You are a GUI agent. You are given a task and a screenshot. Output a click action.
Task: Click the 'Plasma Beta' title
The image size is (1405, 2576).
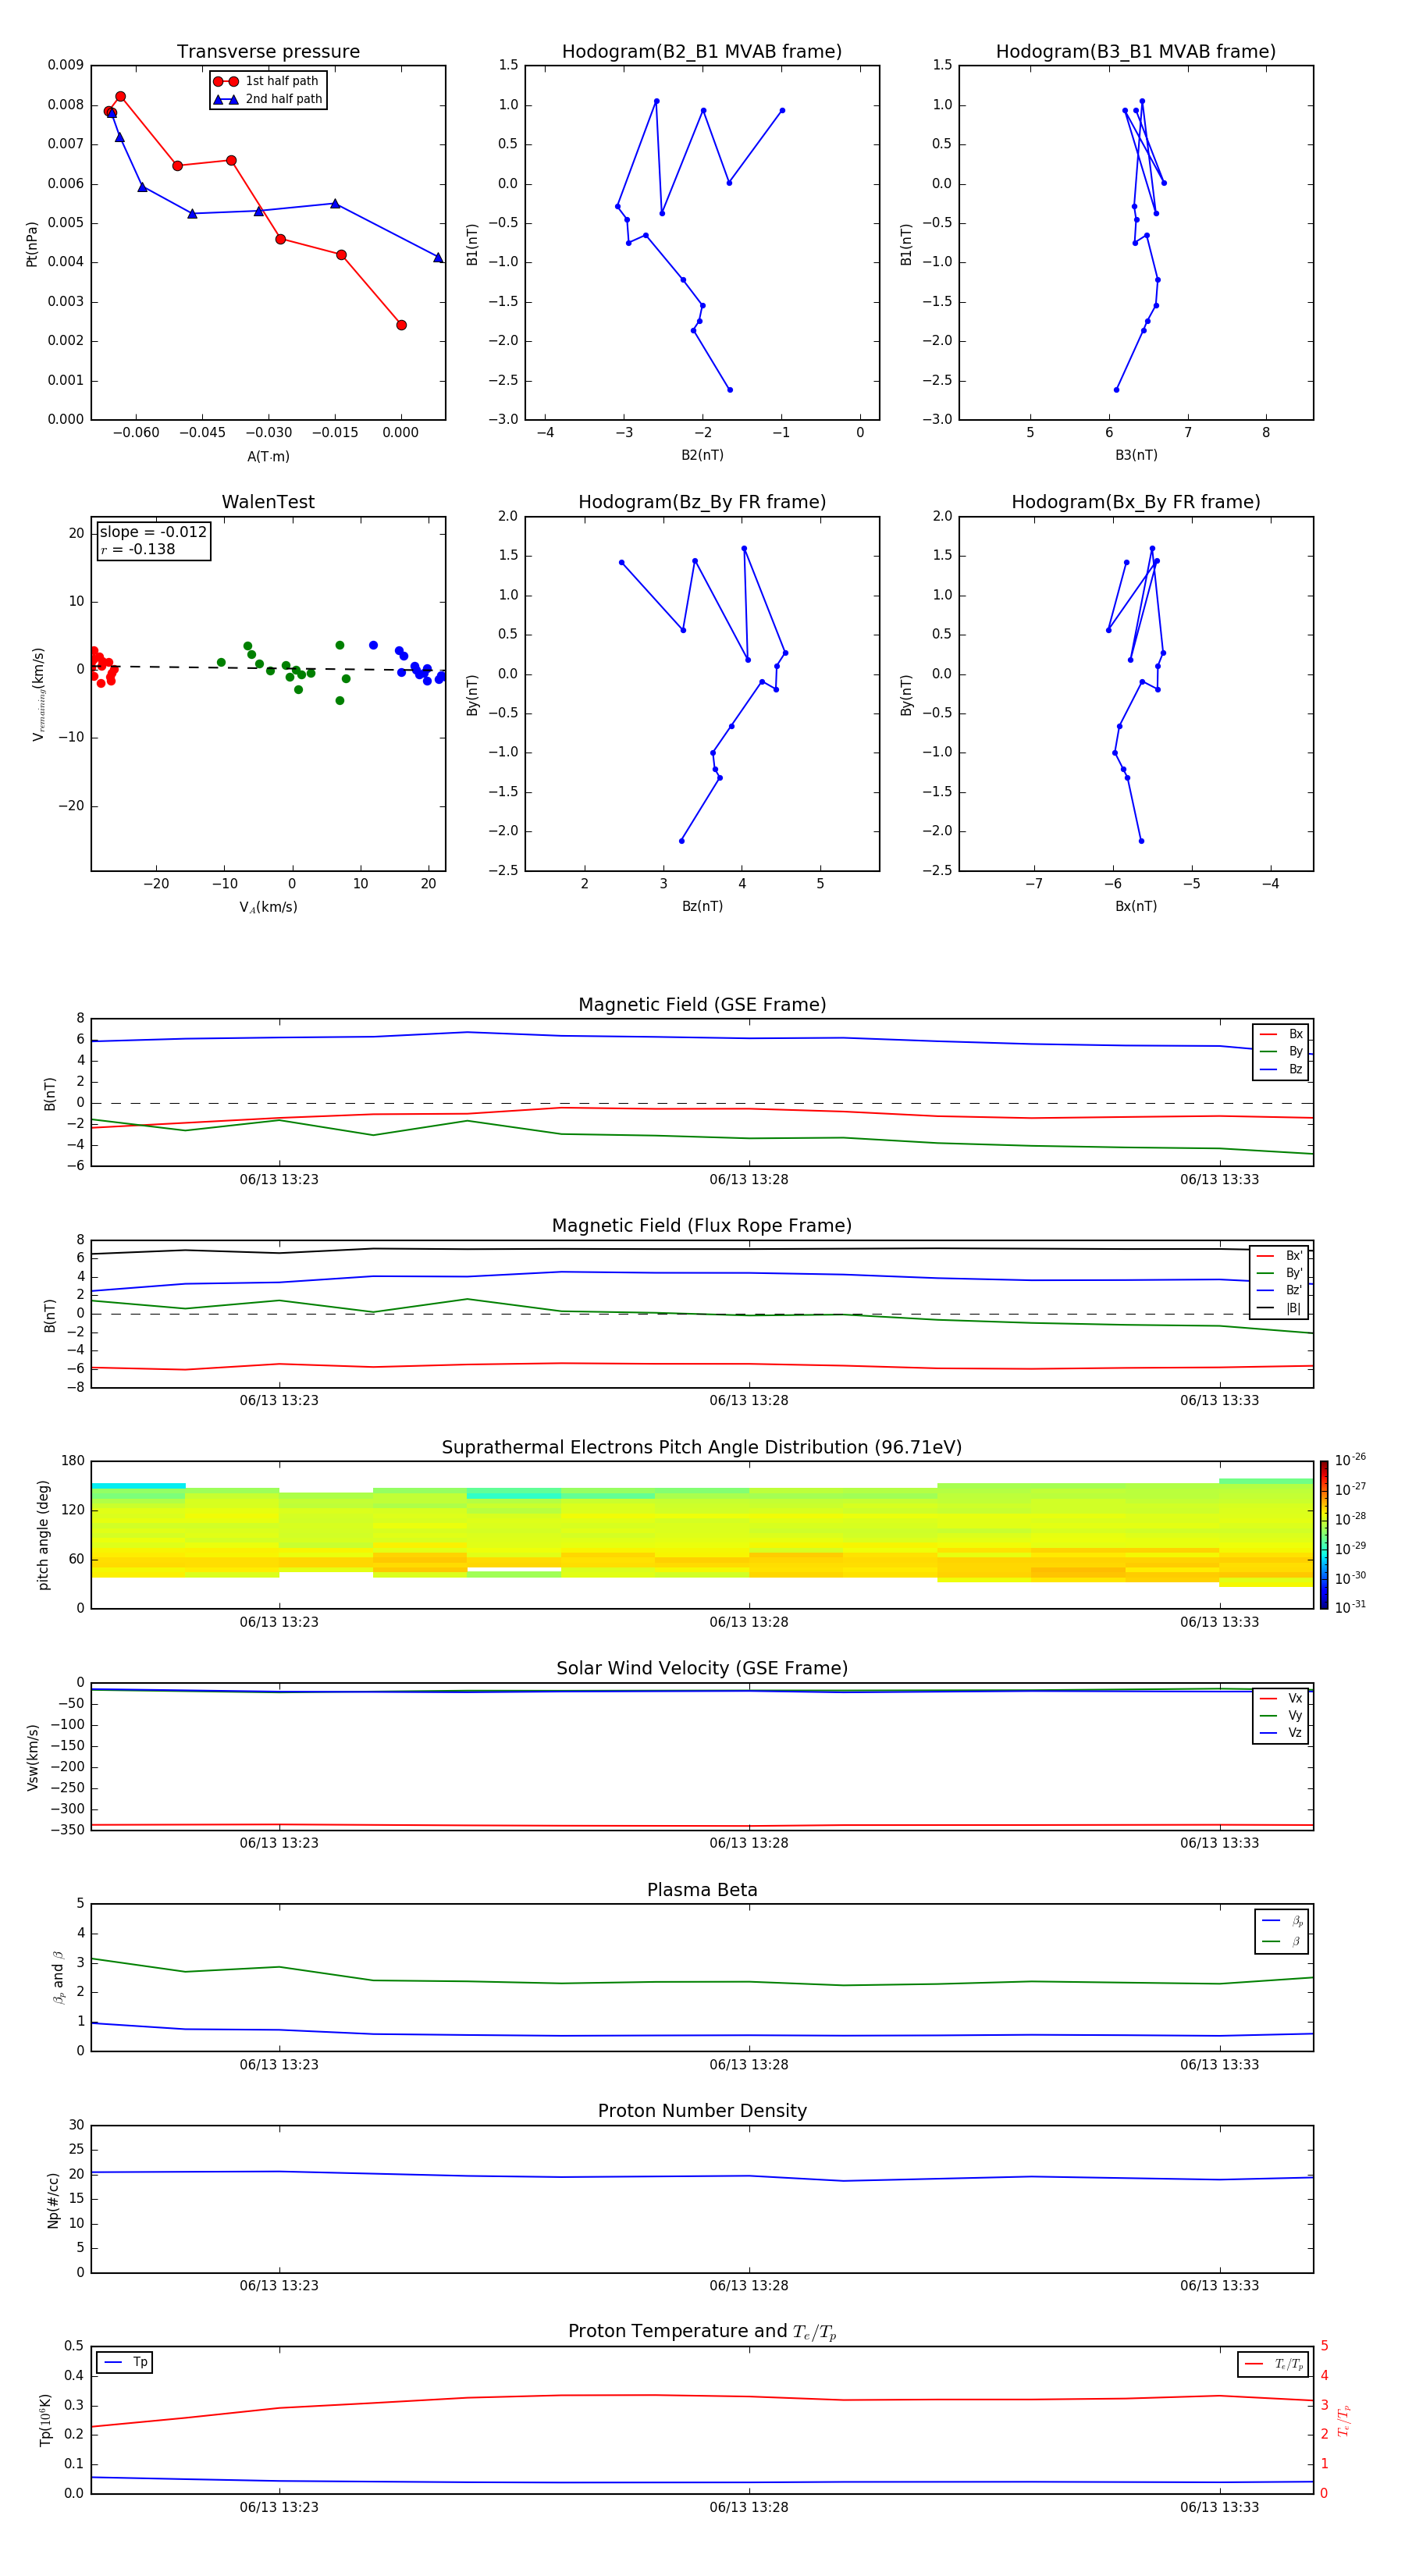702,1891
